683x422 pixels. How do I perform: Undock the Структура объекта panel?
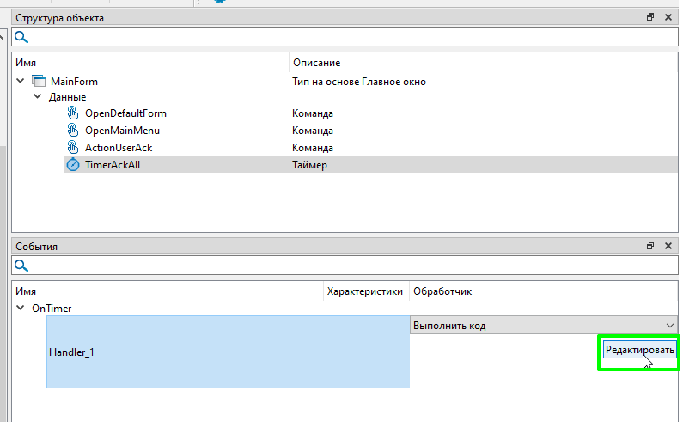[650, 17]
